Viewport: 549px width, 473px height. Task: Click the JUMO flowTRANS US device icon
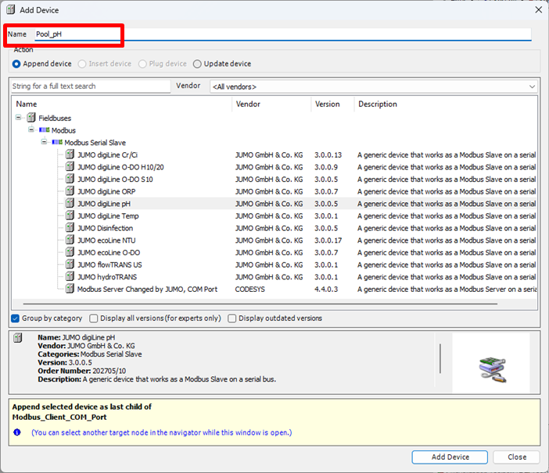tap(70, 264)
